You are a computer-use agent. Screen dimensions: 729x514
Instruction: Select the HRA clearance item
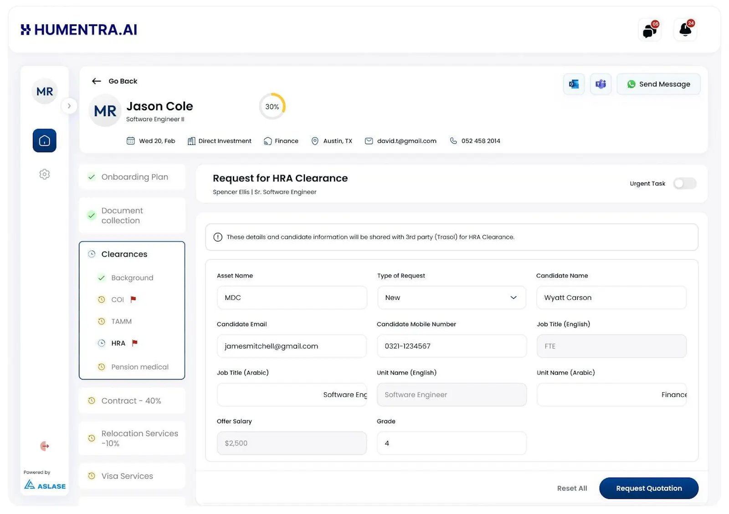click(118, 343)
